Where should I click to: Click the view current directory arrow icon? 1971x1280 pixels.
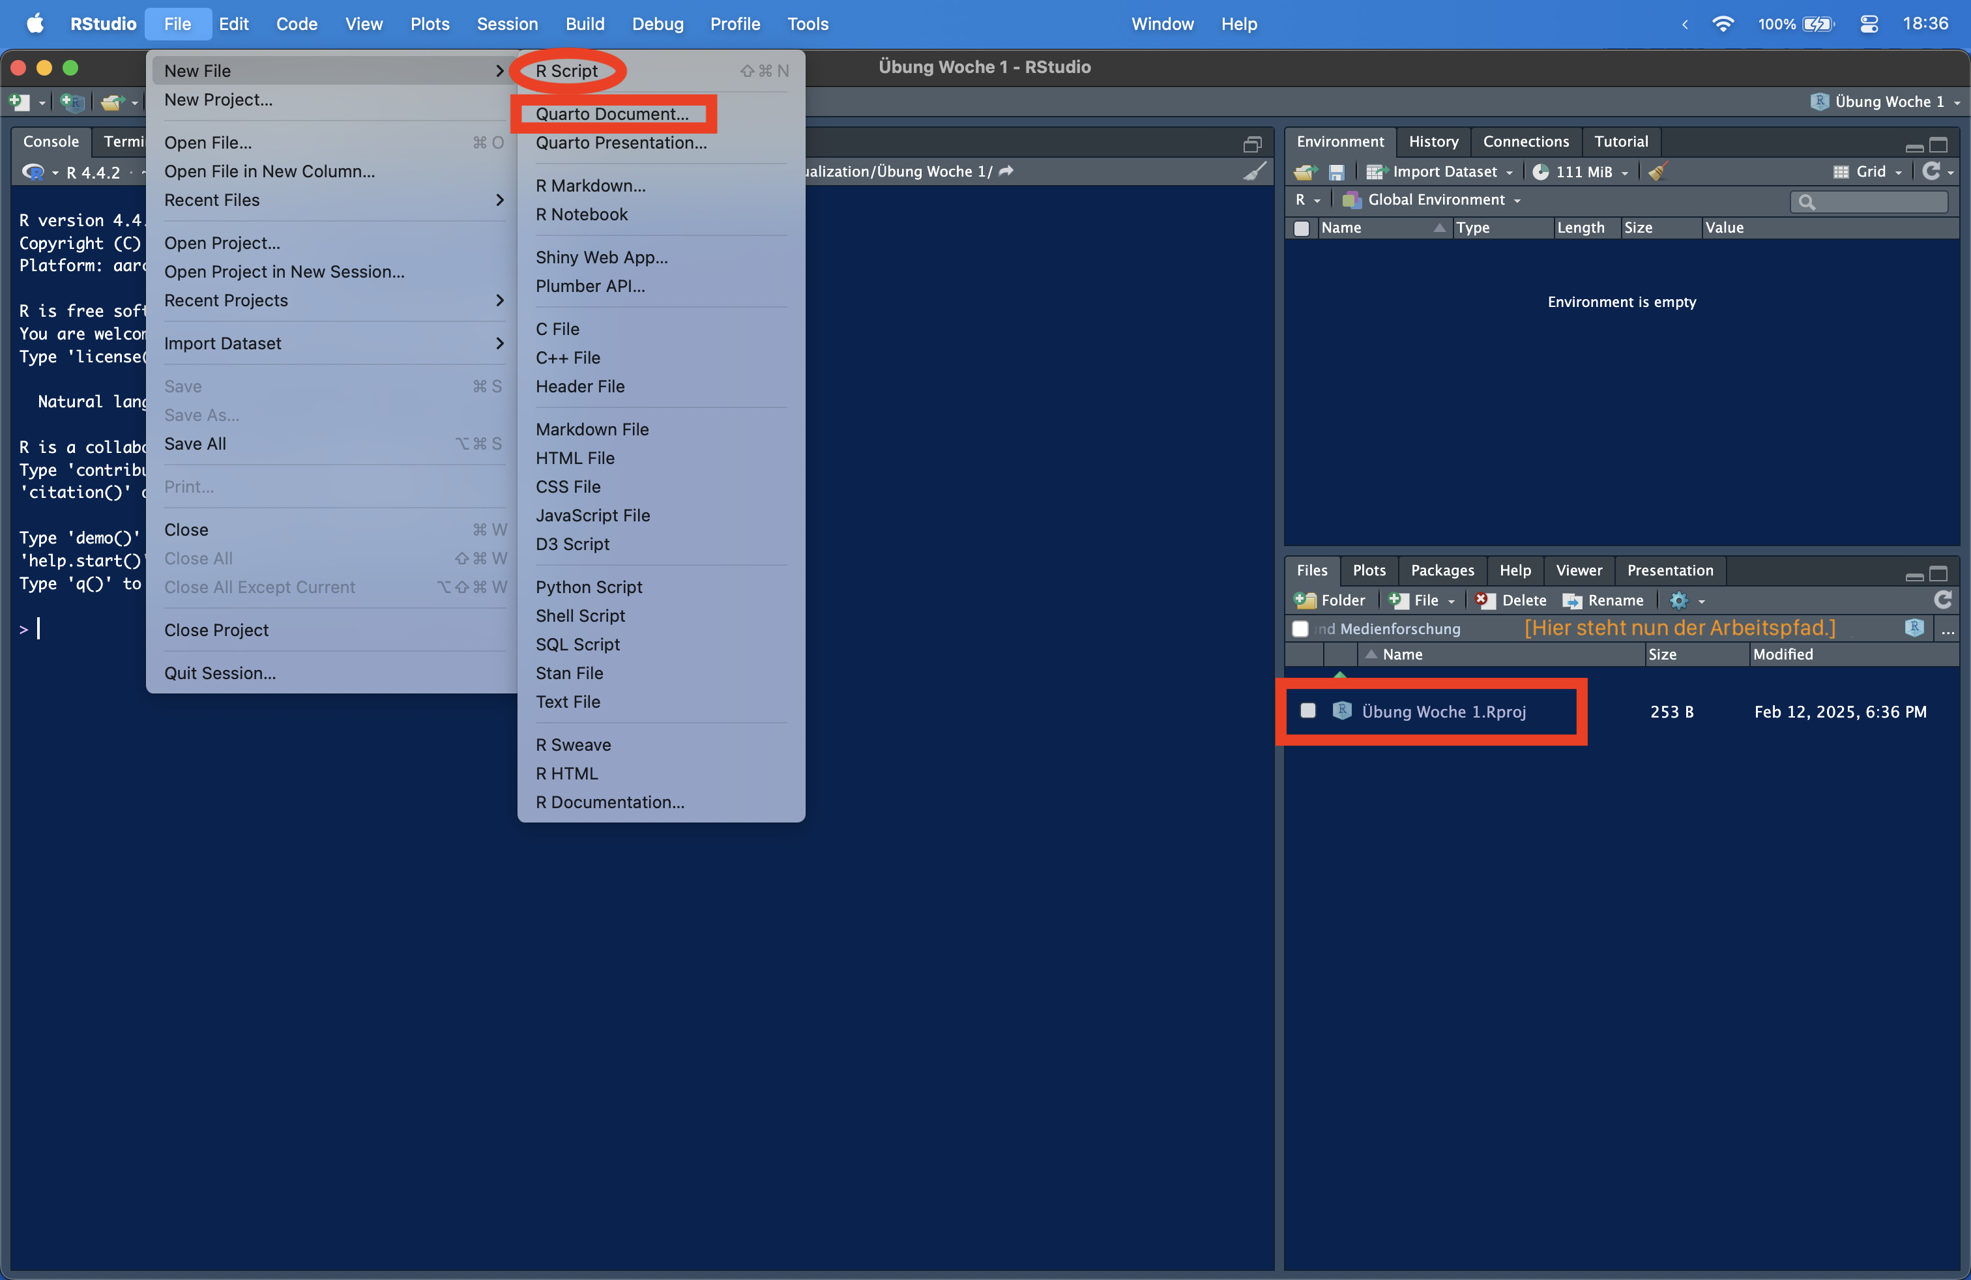point(1006,171)
